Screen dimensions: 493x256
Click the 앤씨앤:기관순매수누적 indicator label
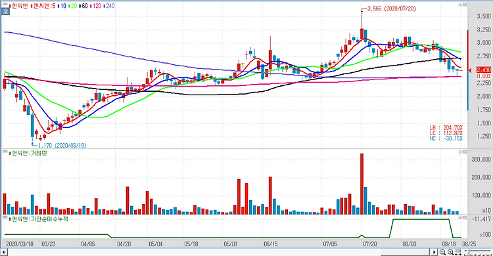click(39, 219)
